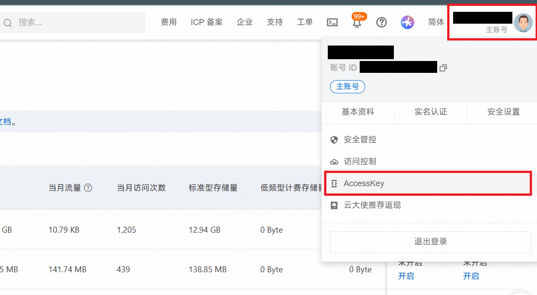Open notifications bell with 99+ badge
This screenshot has height=295, width=537.
tap(357, 23)
